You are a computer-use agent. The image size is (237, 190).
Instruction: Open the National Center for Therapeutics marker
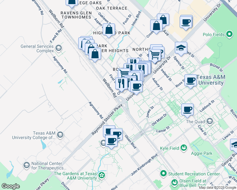(26, 165)
